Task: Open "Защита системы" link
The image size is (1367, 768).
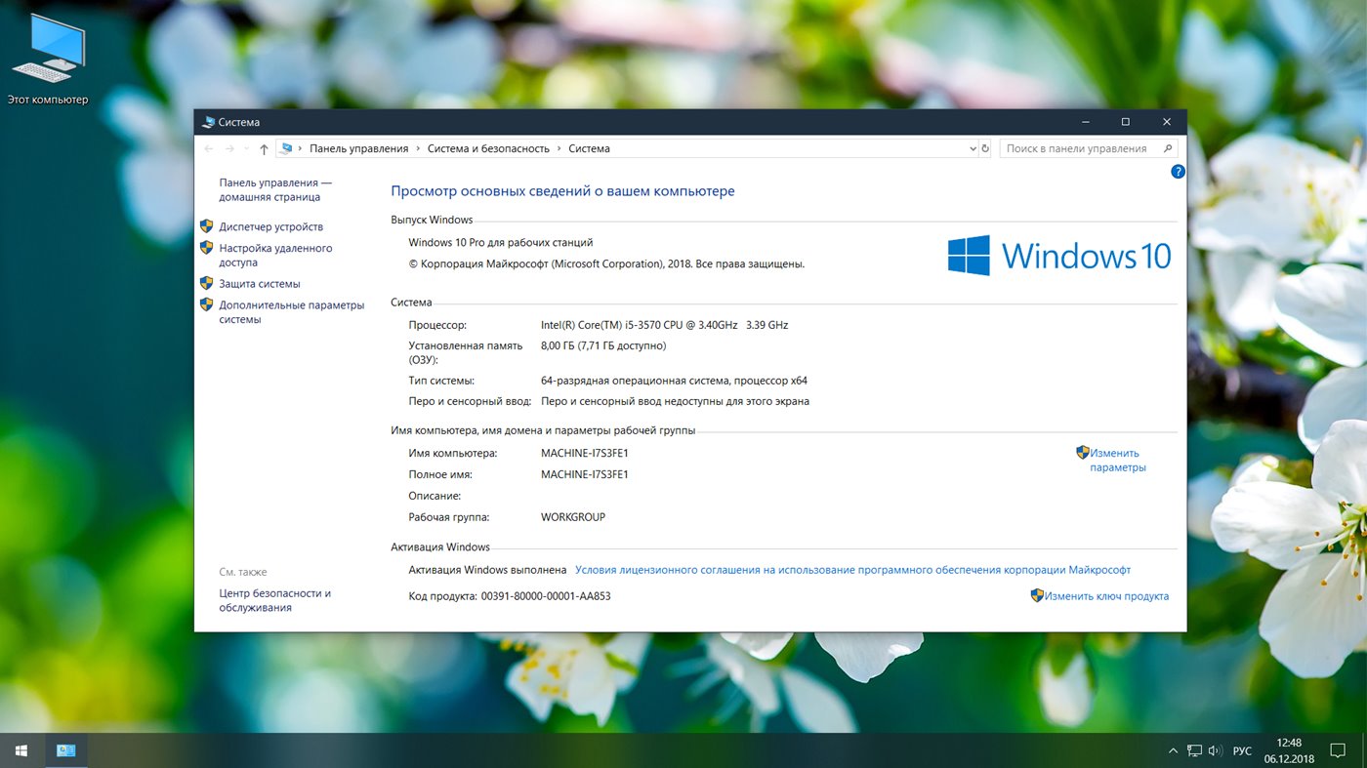Action: point(260,284)
